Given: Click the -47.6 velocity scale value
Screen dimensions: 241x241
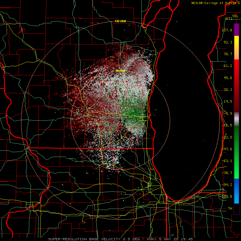Looking at the screenshot, I should (227, 149).
